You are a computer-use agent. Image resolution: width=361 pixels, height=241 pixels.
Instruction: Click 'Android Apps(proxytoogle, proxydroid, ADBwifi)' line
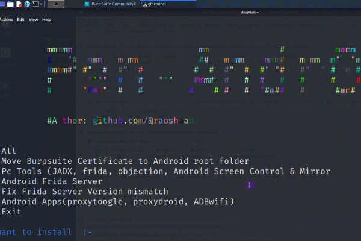pyautogui.click(x=118, y=202)
